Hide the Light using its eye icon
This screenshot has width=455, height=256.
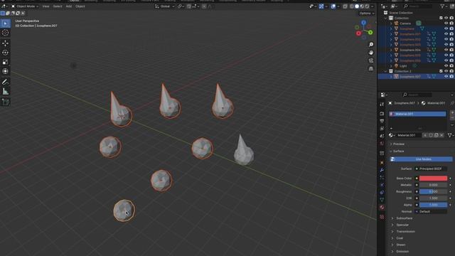coord(446,66)
